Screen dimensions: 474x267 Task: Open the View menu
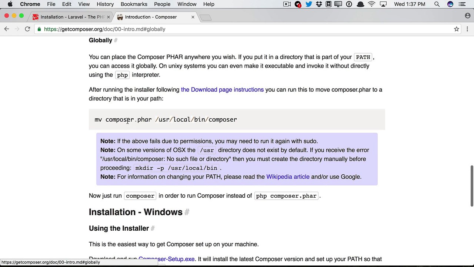point(84,4)
